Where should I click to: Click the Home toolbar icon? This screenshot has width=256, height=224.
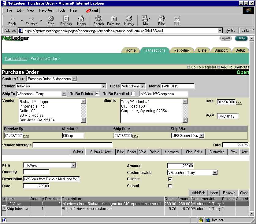click(x=81, y=18)
